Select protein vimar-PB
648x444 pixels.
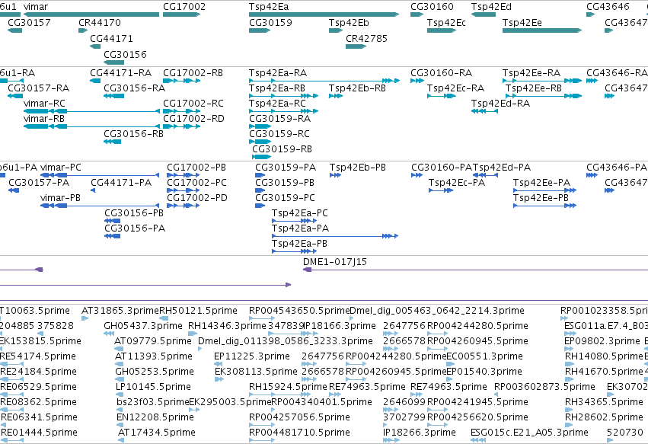[100, 206]
